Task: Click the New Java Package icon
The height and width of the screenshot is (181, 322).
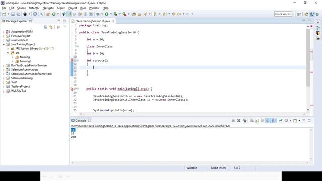Action: pyautogui.click(x=48, y=14)
